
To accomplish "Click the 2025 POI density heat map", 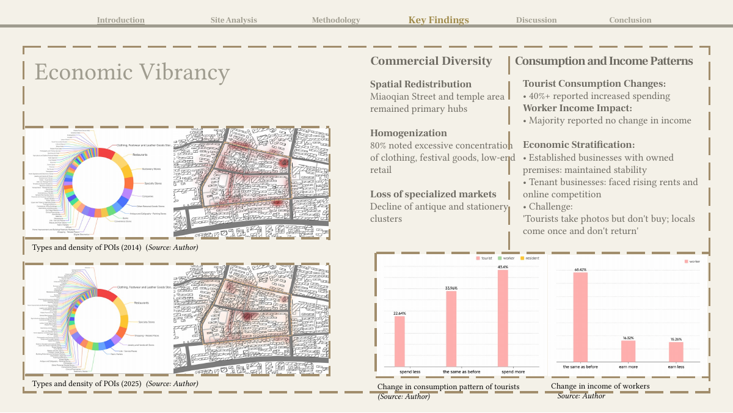I will [252, 319].
